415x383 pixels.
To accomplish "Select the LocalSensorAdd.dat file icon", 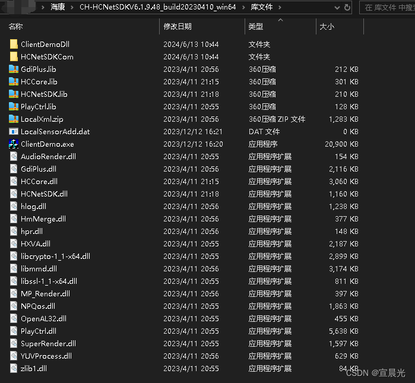I will coord(14,131).
